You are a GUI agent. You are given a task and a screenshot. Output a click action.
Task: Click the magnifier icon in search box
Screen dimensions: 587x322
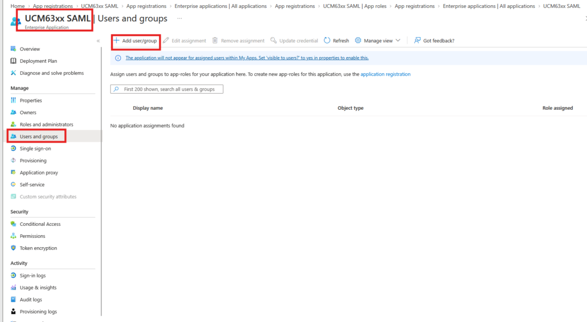tap(116, 89)
